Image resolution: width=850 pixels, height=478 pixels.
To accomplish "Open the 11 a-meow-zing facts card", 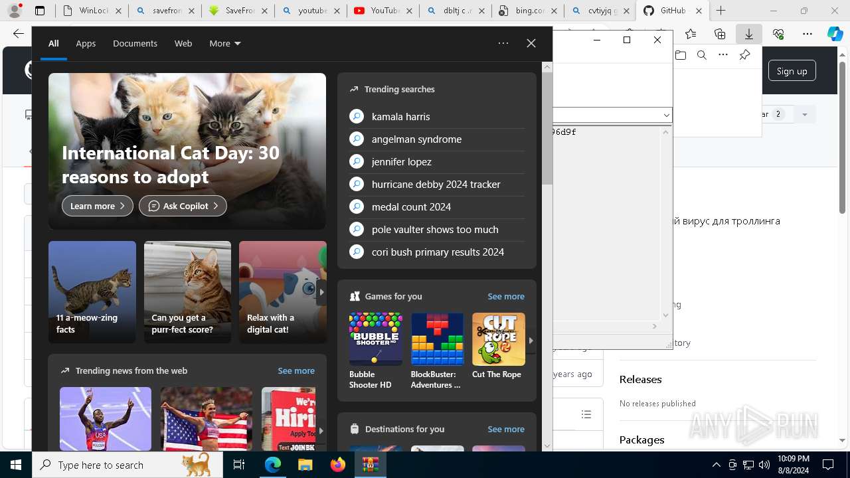I will pos(92,292).
